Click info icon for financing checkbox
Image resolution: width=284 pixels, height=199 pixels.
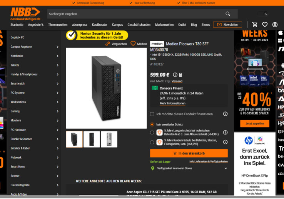(x=226, y=114)
